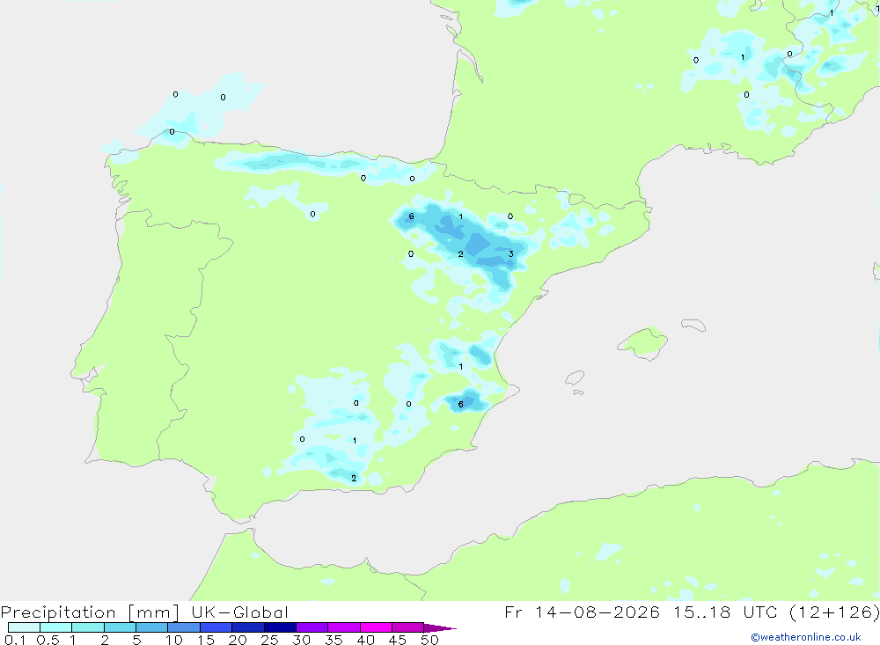Screen dimensions: 880x645
Task: Click the legend scale label '0.5'
Action: [48, 640]
